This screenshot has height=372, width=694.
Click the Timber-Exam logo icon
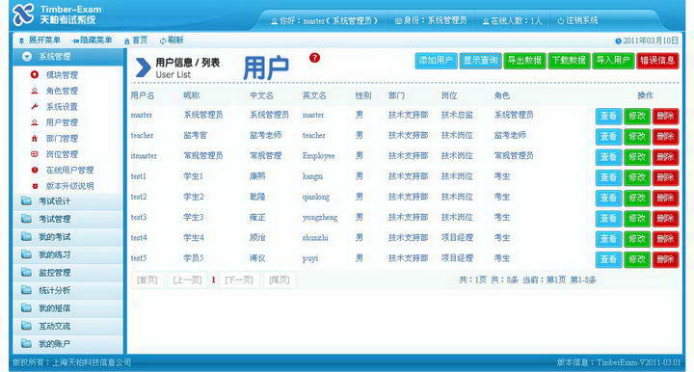[x=23, y=14]
